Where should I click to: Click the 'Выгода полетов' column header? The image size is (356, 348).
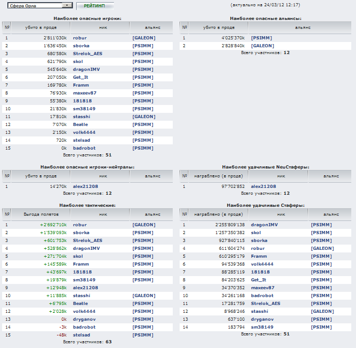38,214
